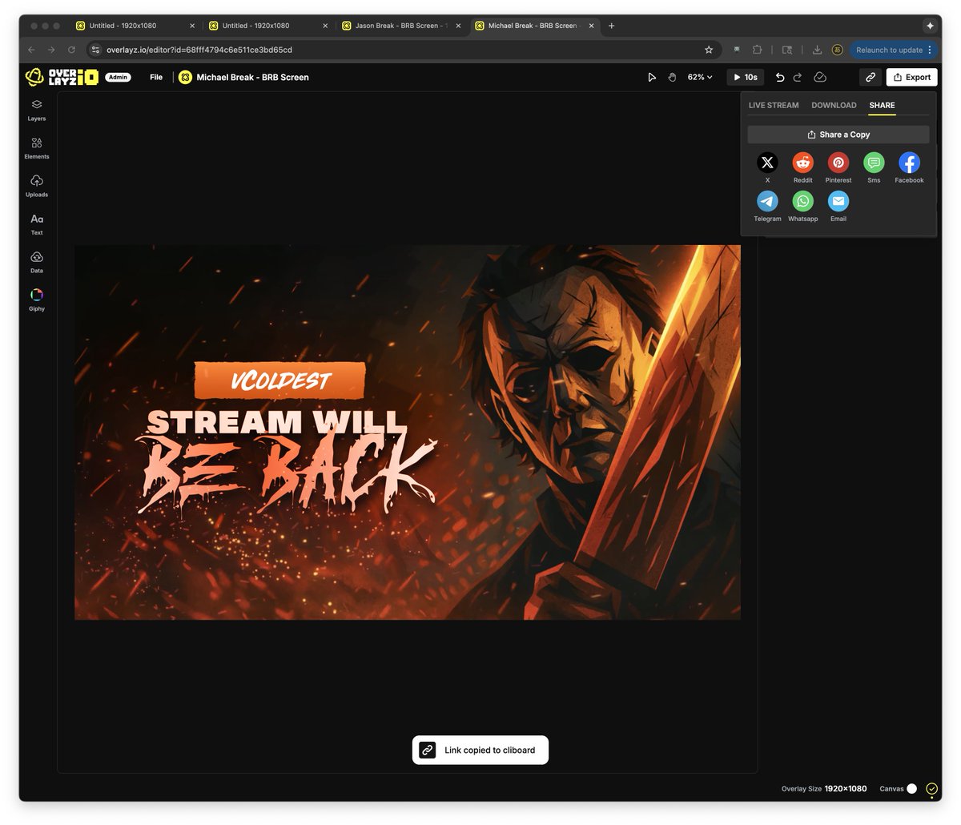Switch to the LIVE STREAM tab
This screenshot has height=825, width=961.
click(x=774, y=105)
